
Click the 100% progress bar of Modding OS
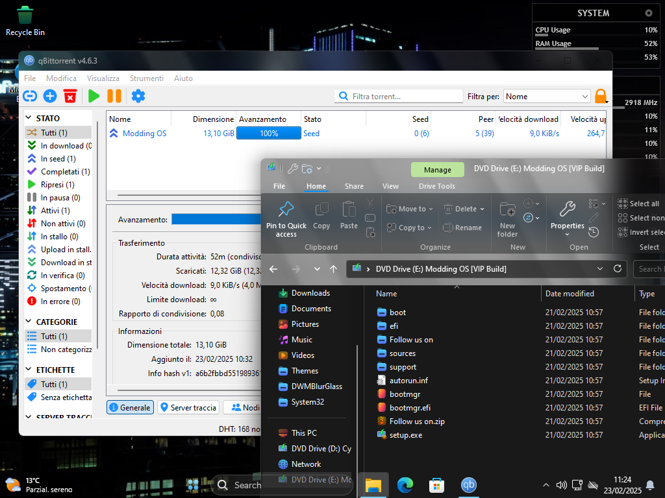point(269,134)
